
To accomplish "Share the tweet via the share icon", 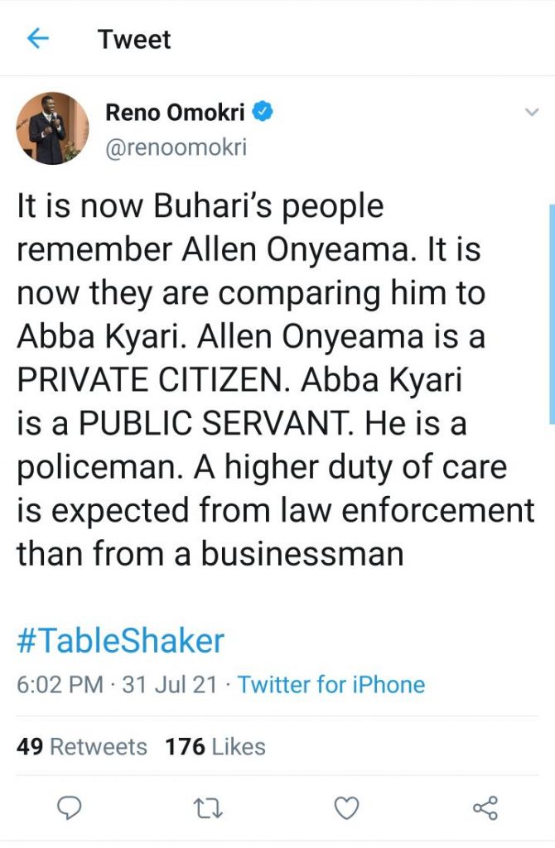I will click(x=485, y=807).
